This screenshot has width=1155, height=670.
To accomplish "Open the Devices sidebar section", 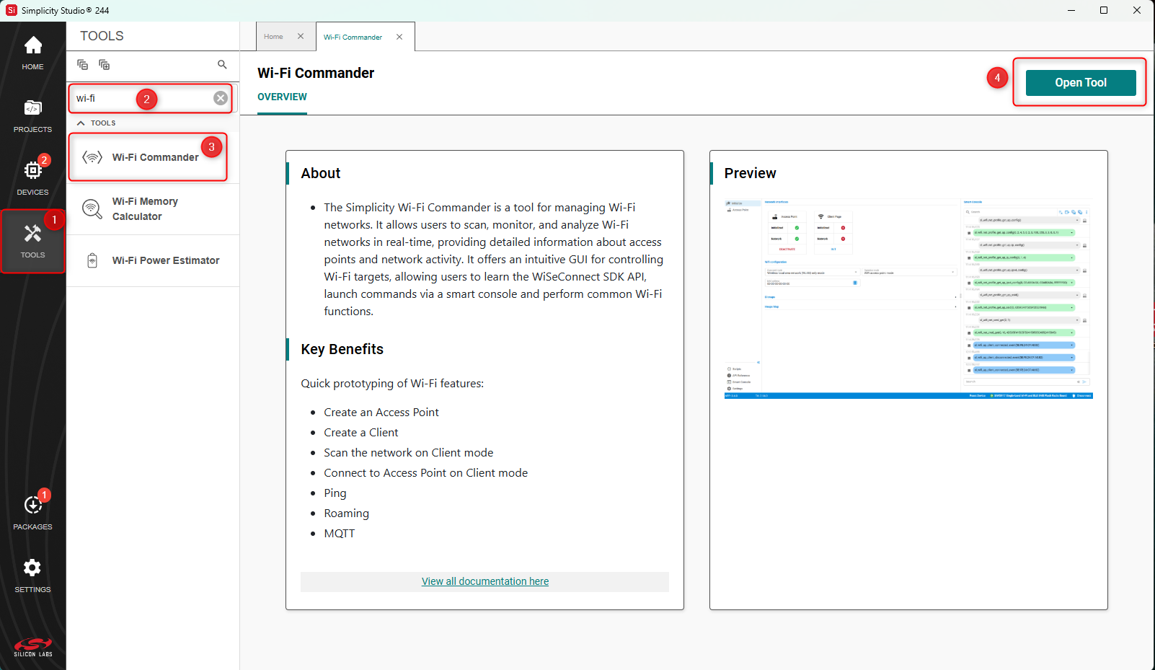I will (32, 178).
